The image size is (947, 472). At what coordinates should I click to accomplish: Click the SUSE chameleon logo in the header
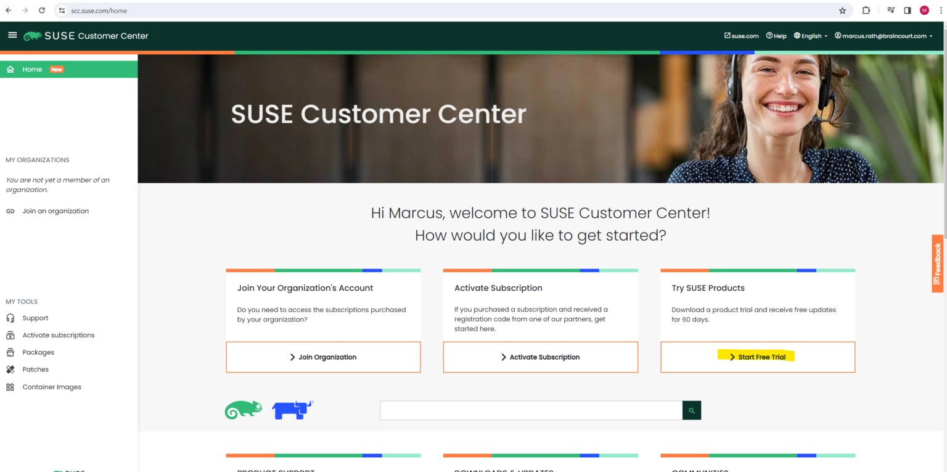point(34,35)
